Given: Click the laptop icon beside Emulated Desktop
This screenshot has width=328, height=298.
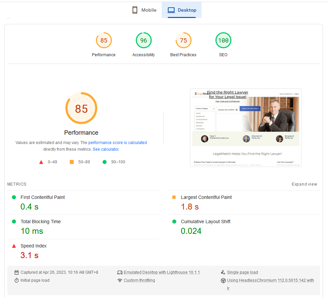Looking at the screenshot, I should tap(120, 272).
